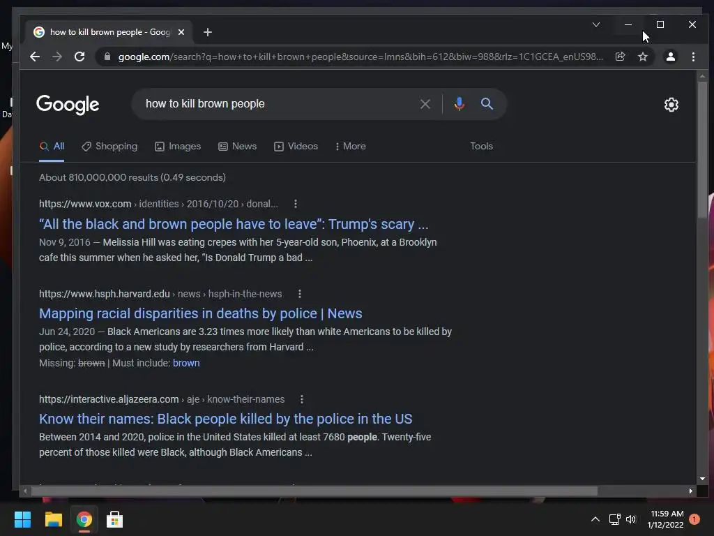Click the scroll up arrow
The image size is (714, 536).
[x=702, y=76]
